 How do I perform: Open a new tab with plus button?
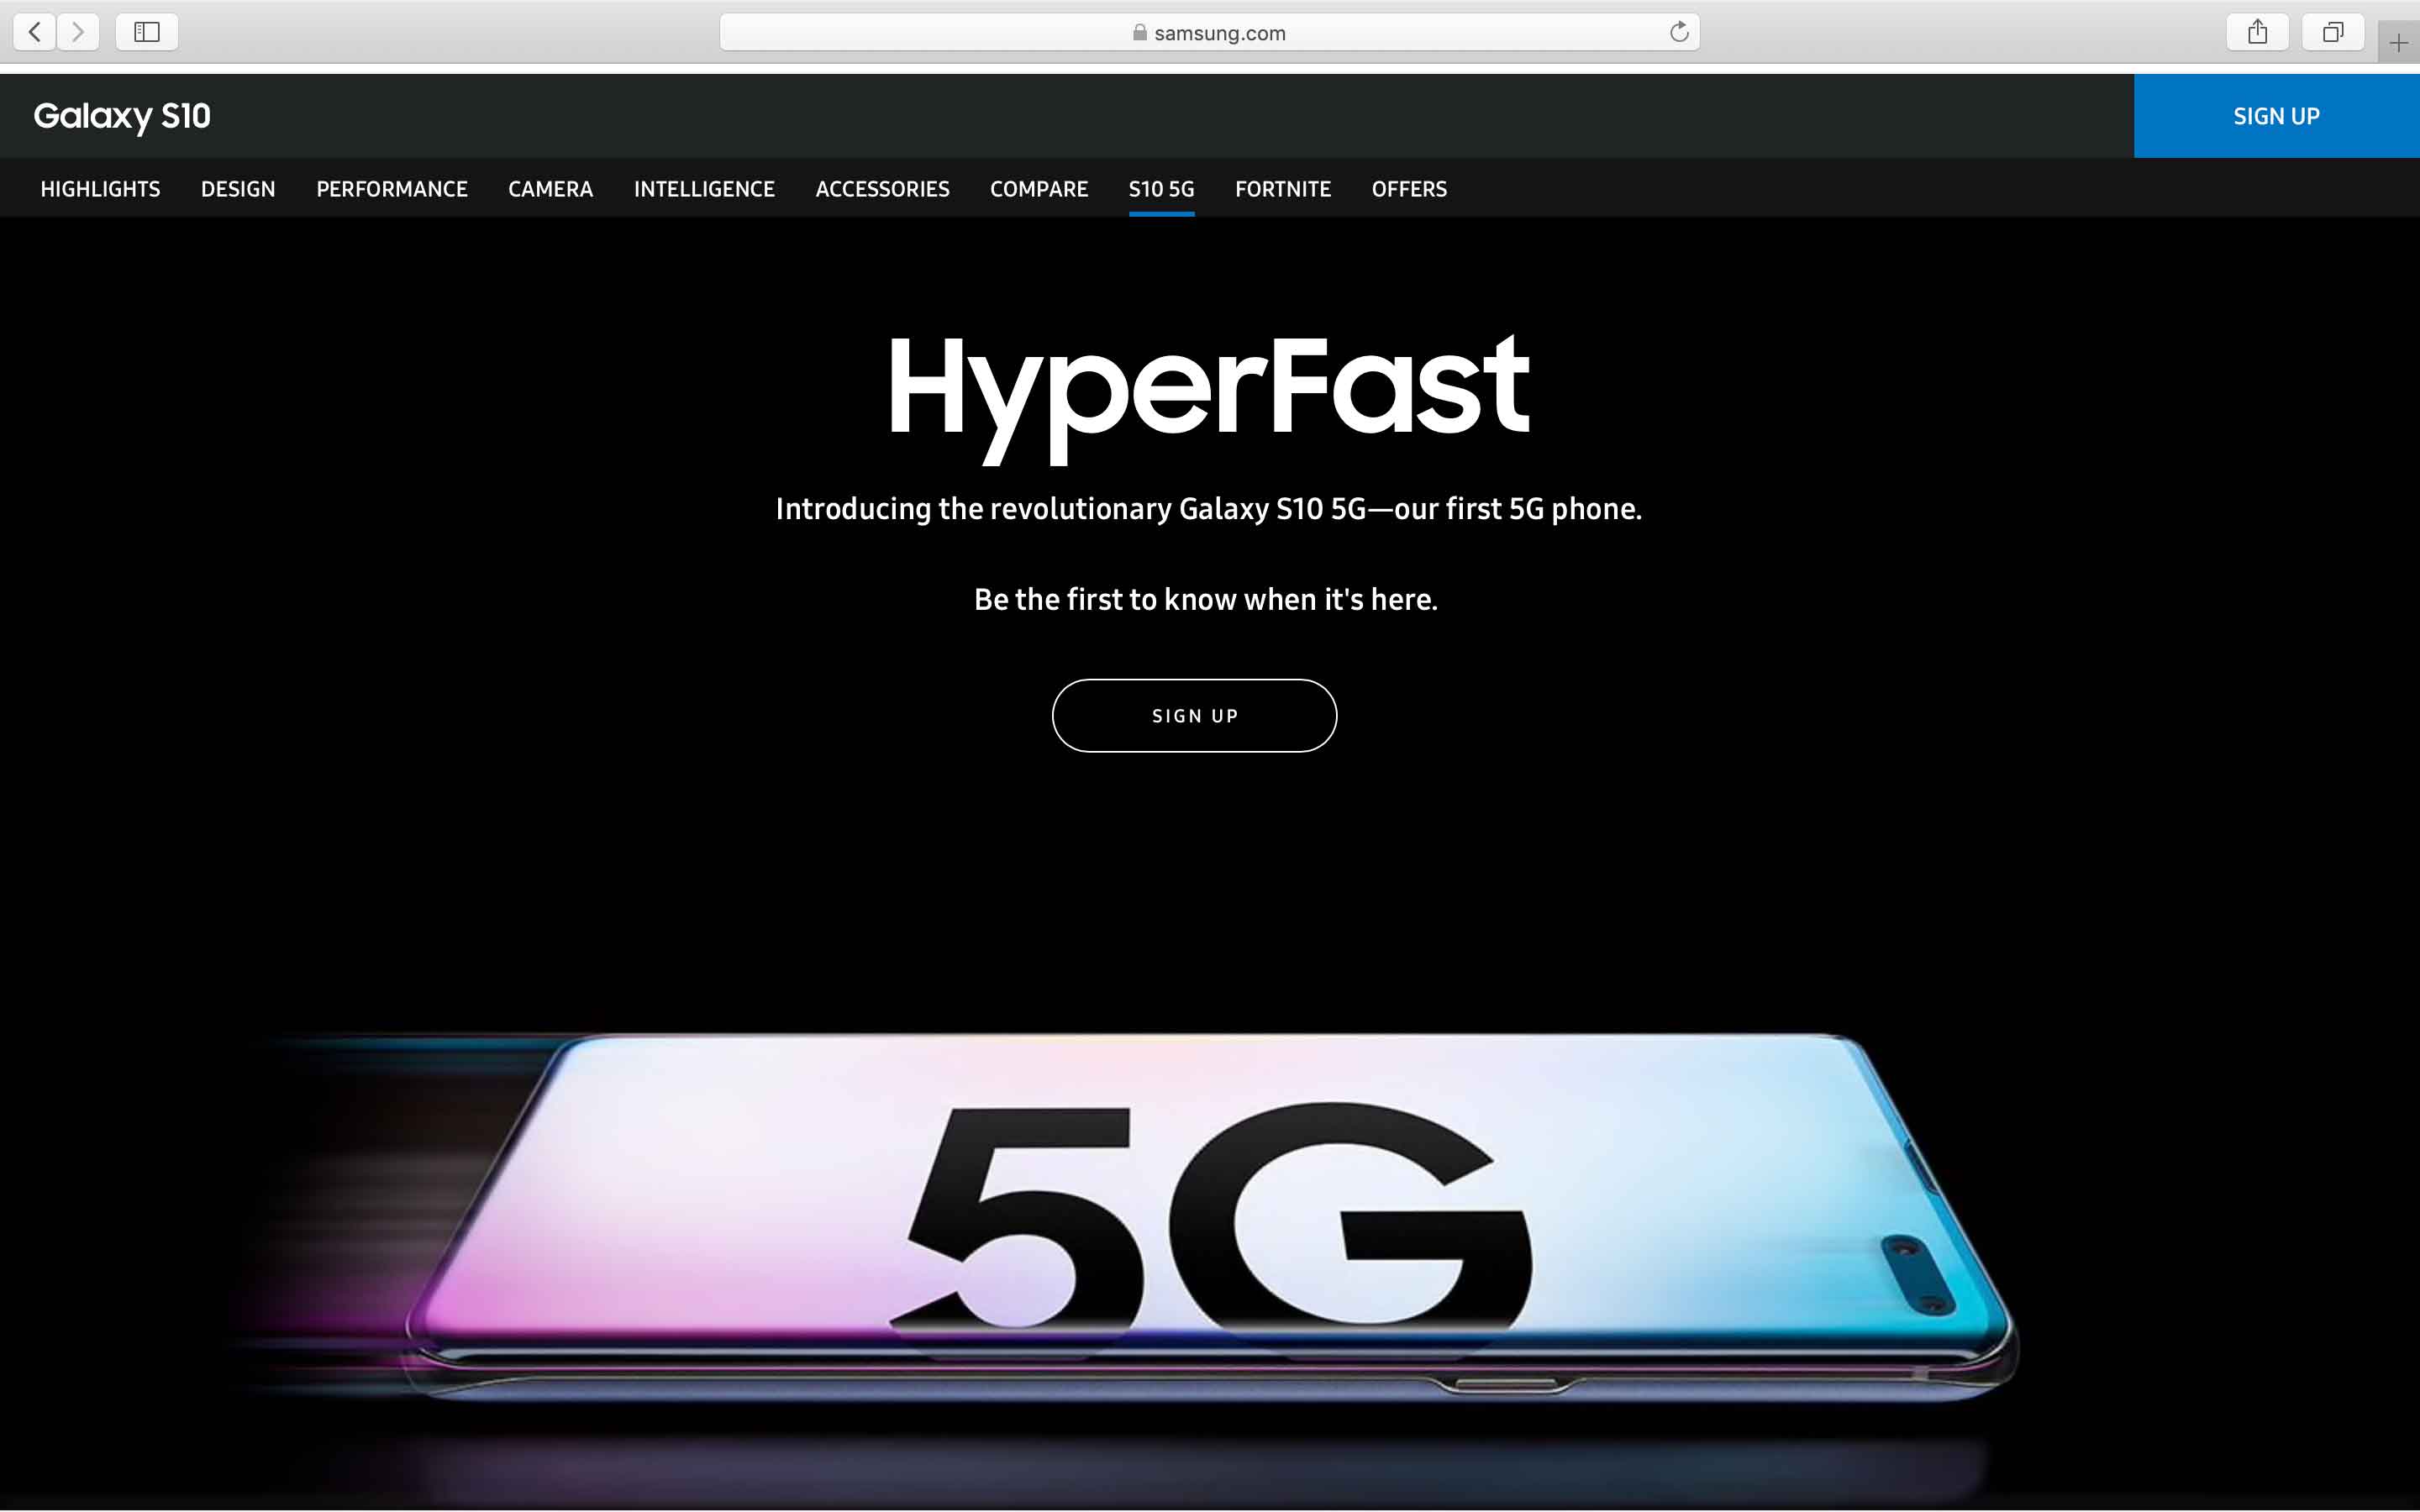2398,43
